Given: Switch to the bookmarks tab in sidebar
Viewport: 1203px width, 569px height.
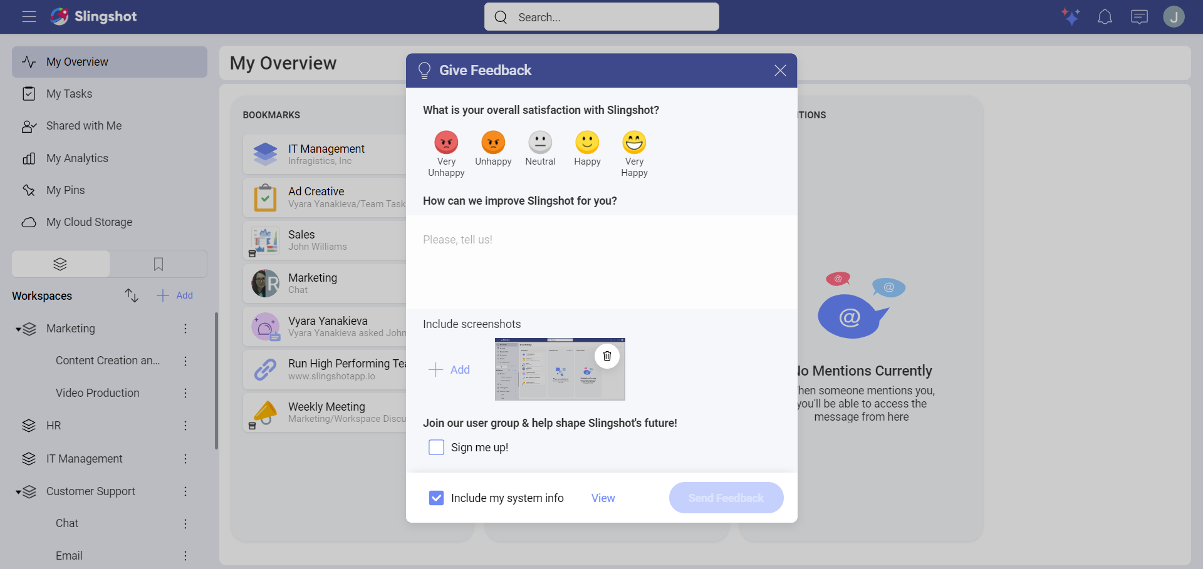Looking at the screenshot, I should (159, 264).
